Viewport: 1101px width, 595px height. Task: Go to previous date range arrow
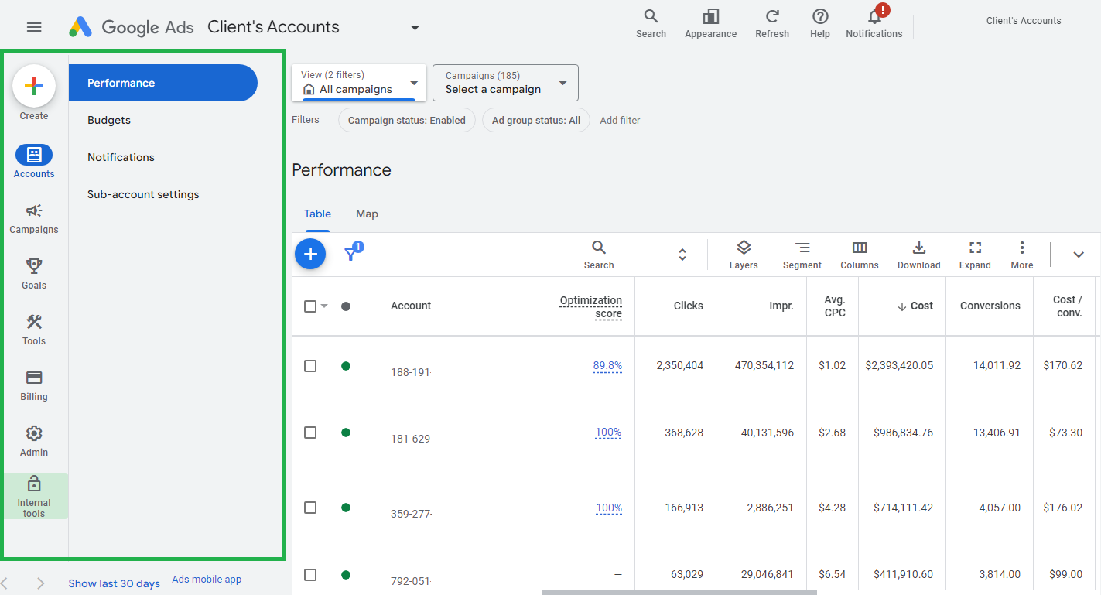click(5, 583)
